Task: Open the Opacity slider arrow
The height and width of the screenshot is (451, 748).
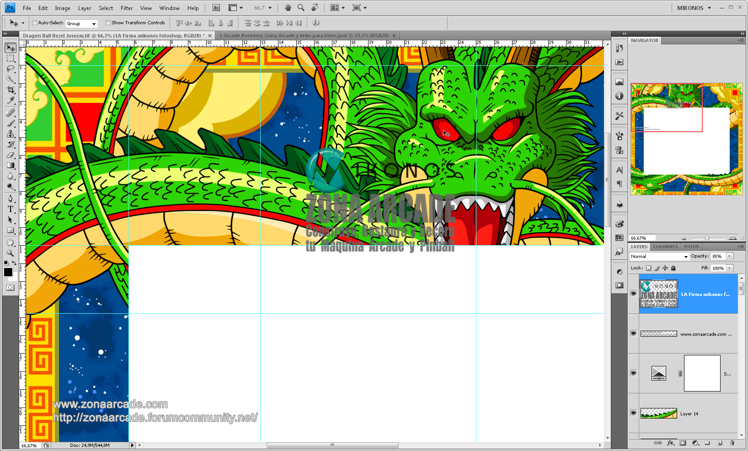Action: click(730, 256)
